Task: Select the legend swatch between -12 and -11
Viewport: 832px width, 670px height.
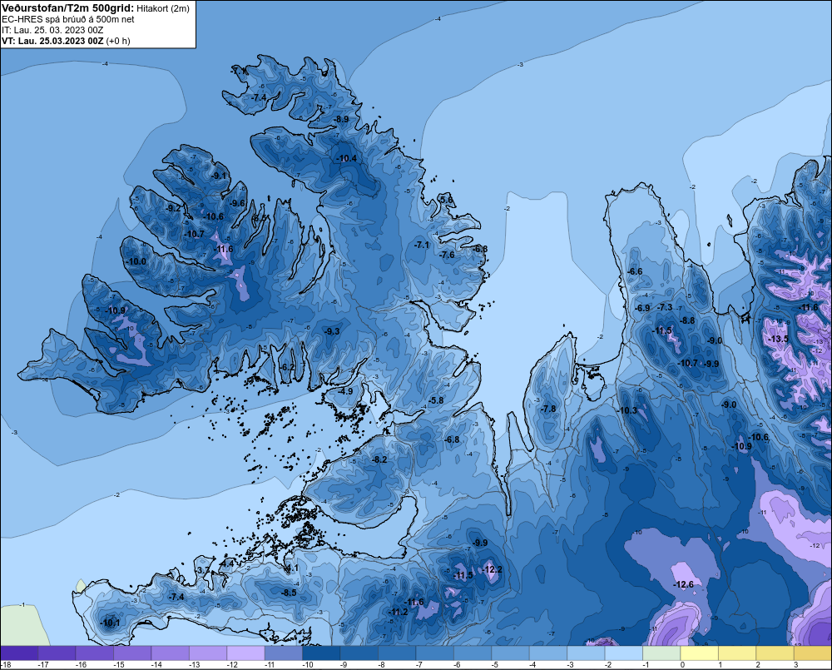Action: 245,653
